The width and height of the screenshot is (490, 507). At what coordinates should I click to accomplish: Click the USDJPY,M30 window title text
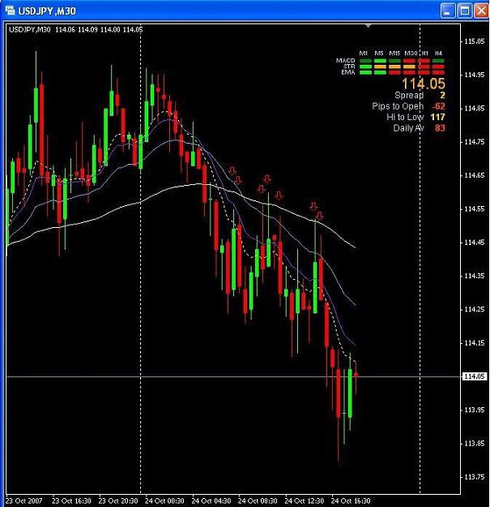click(47, 11)
